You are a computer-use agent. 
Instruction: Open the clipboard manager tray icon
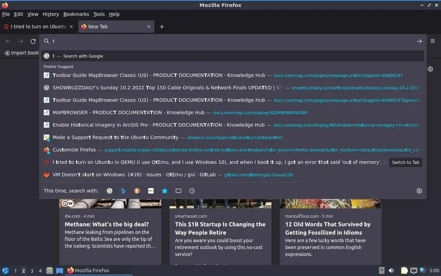[x=404, y=270]
